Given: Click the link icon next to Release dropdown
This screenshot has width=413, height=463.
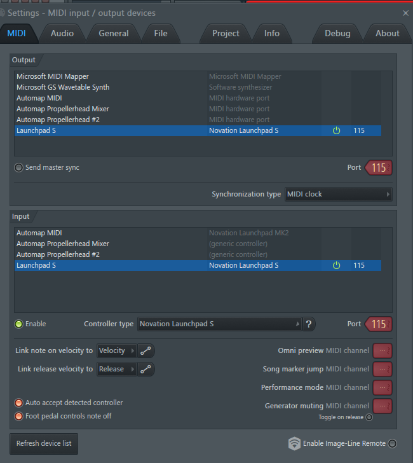Looking at the screenshot, I should point(146,369).
